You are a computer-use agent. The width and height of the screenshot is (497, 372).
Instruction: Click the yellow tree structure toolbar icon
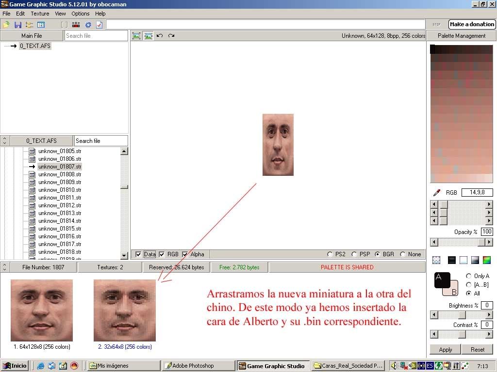pyautogui.click(x=30, y=25)
